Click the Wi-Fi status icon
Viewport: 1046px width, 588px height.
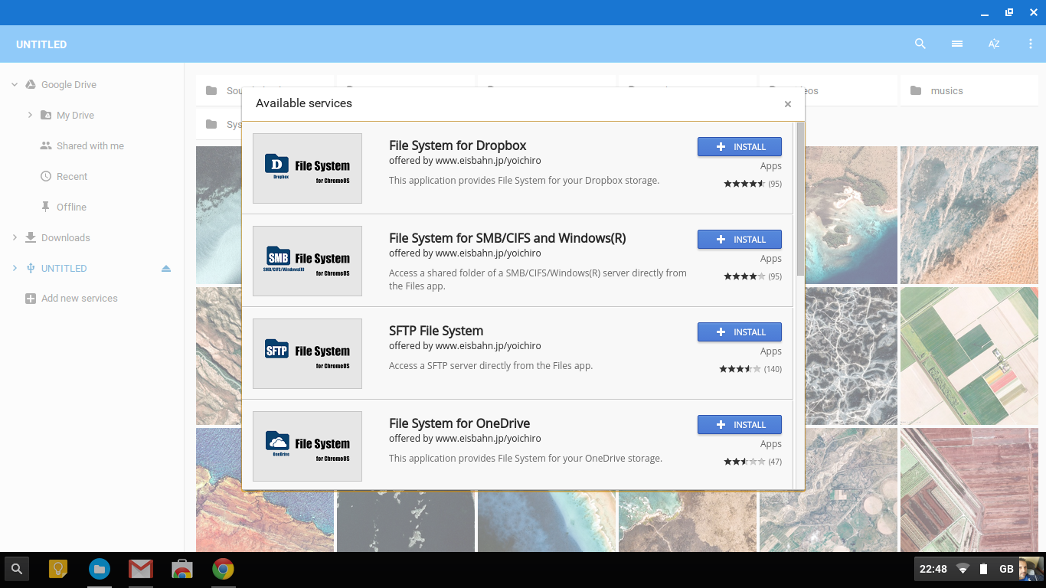click(963, 569)
